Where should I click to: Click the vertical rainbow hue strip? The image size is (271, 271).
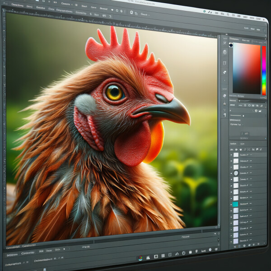click(x=264, y=70)
